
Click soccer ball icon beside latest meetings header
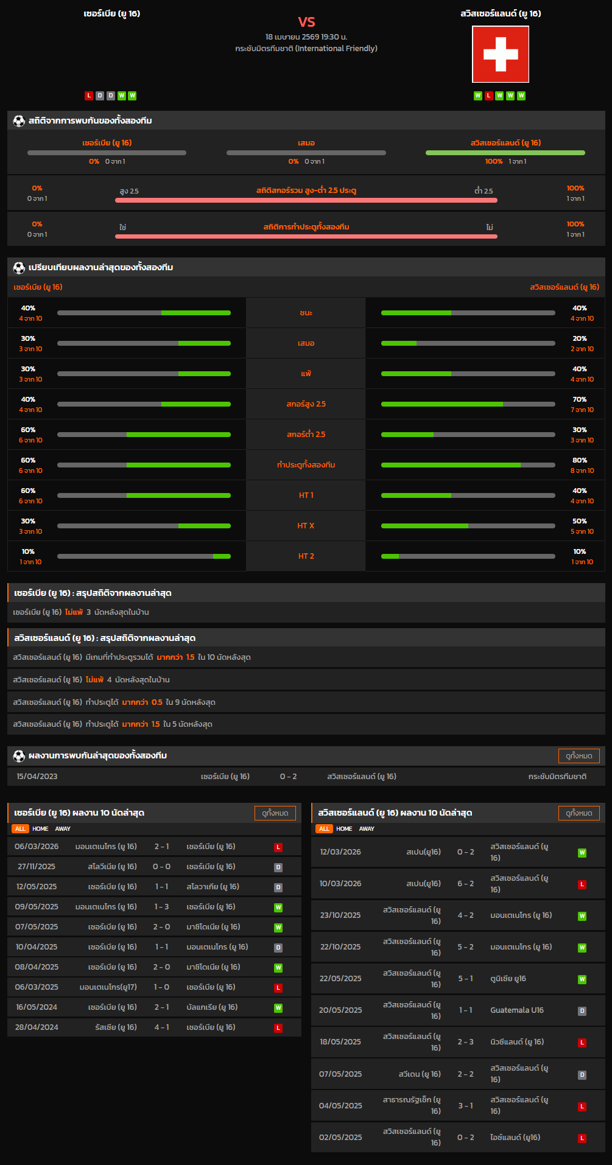point(19,755)
